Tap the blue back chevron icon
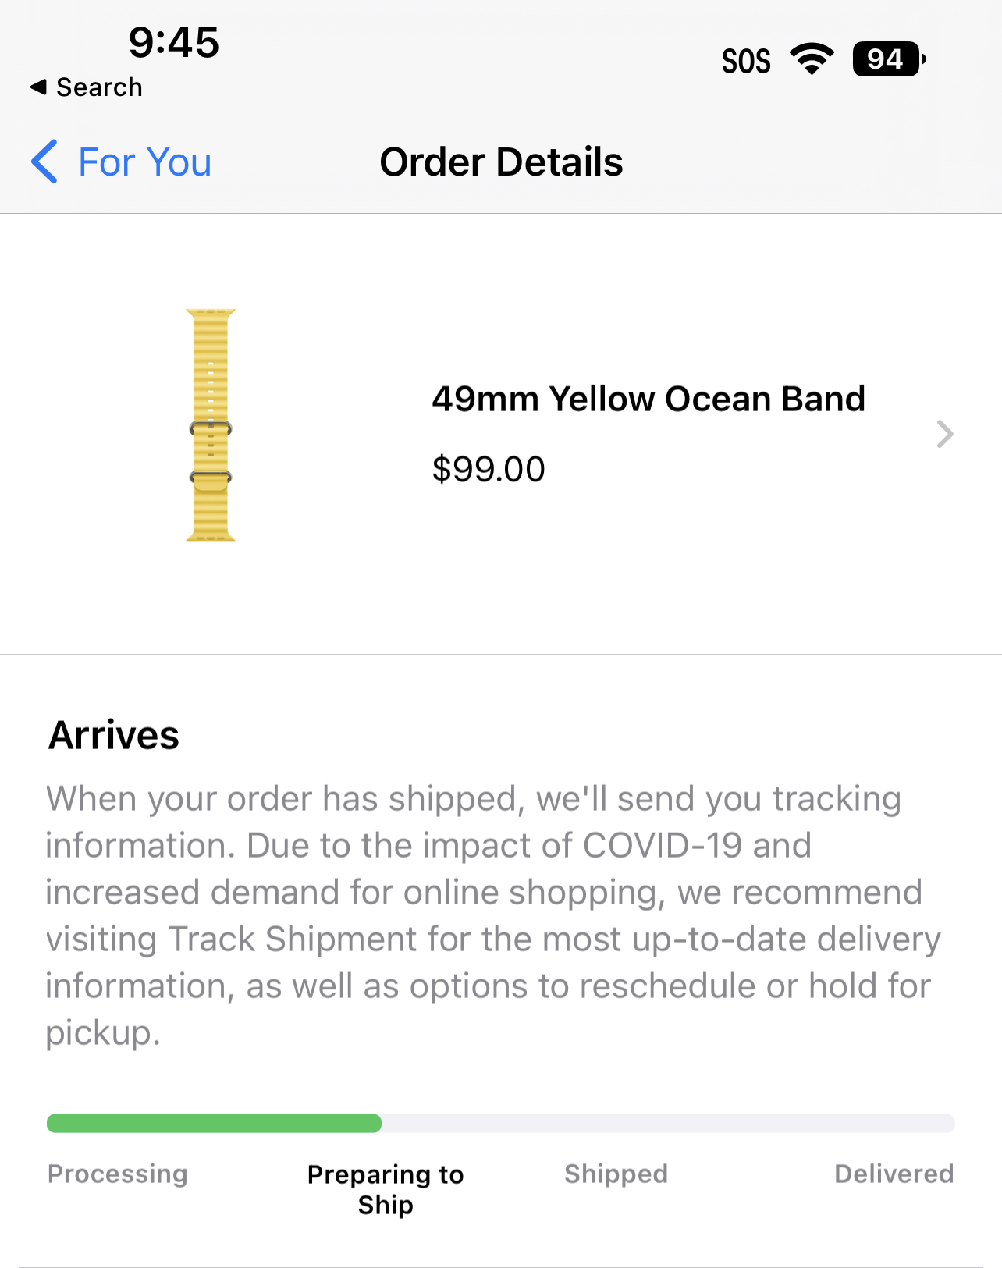The height and width of the screenshot is (1268, 1002). point(44,162)
